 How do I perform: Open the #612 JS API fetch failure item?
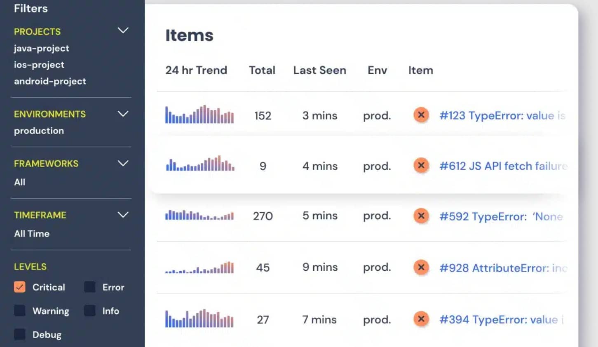tap(501, 166)
